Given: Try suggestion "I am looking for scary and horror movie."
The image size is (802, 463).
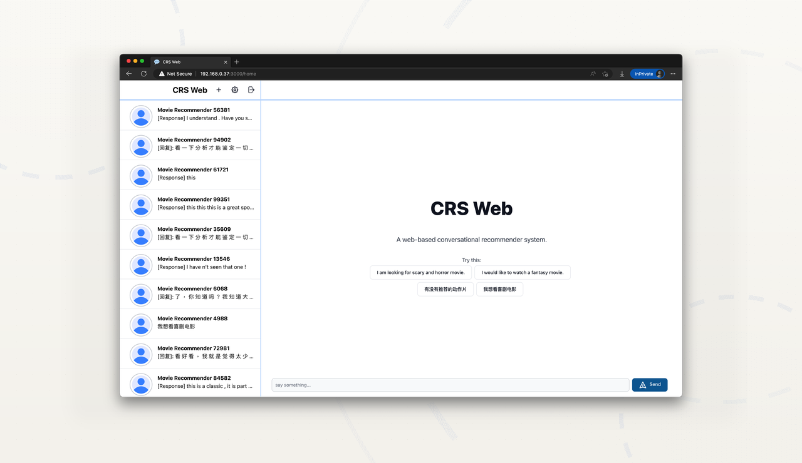Looking at the screenshot, I should tap(420, 273).
